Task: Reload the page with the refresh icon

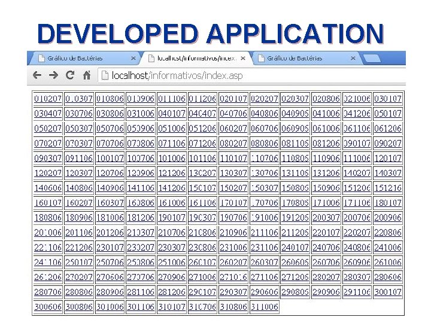Action: coord(70,75)
